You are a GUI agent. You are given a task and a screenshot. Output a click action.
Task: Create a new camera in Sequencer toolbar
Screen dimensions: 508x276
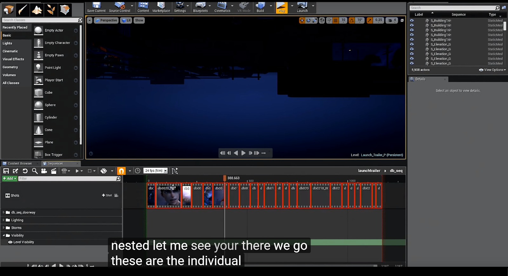pos(44,171)
